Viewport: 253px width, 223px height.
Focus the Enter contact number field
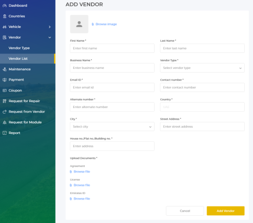coord(202,87)
